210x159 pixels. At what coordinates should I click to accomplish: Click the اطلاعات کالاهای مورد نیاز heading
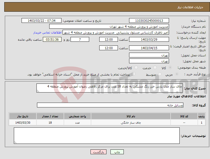pyautogui.click(x=186, y=96)
